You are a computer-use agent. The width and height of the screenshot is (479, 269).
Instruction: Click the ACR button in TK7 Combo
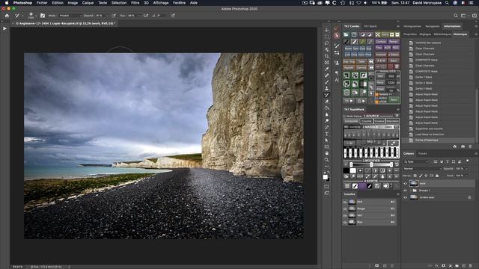click(x=388, y=48)
